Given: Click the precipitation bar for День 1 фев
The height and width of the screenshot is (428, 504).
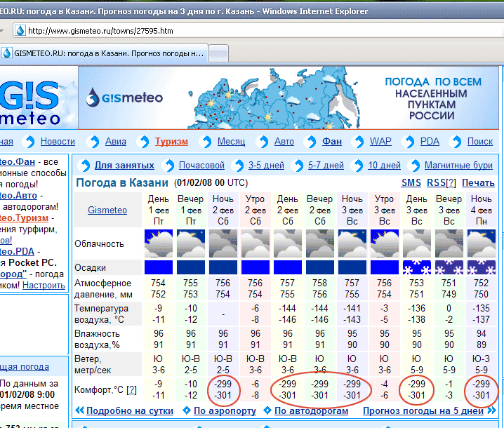Looking at the screenshot, I should 159,267.
